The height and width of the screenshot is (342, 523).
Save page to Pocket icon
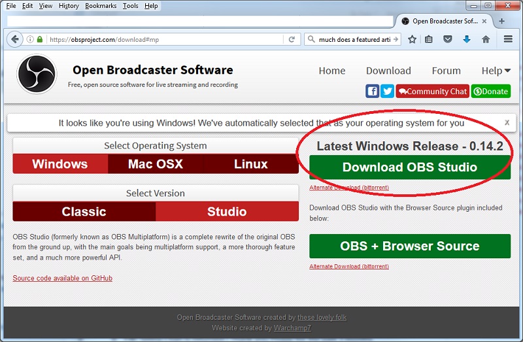click(448, 39)
